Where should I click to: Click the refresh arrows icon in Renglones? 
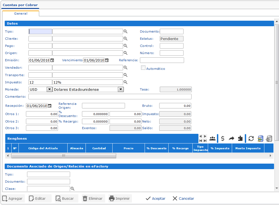coord(251,139)
